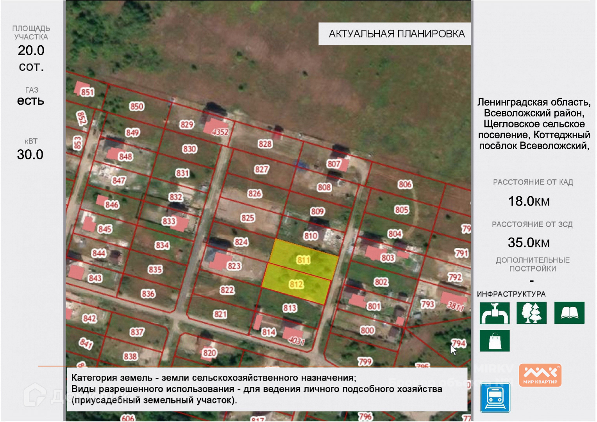The width and height of the screenshot is (597, 422).
Task: Click plot number 837 on map
Action: click(x=137, y=332)
